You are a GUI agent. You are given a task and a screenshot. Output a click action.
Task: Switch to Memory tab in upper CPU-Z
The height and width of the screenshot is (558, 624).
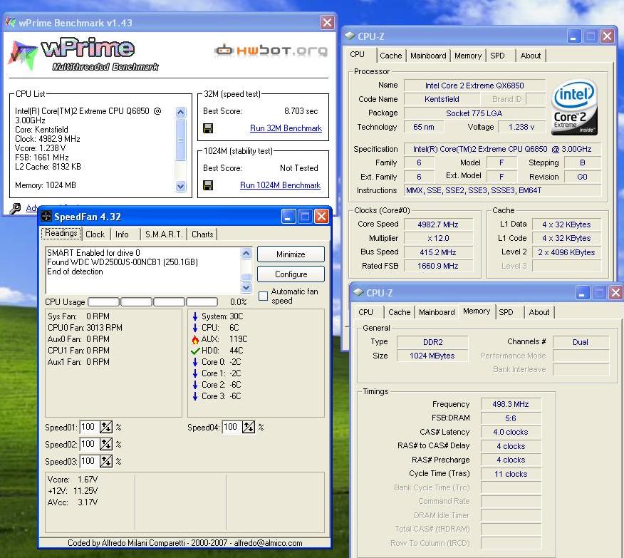click(x=468, y=56)
